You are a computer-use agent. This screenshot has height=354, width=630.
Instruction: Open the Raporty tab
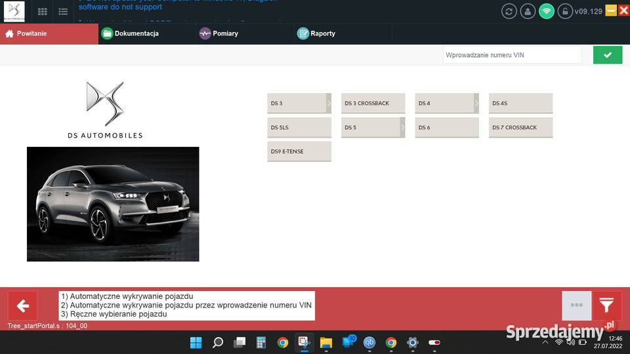tap(343, 33)
